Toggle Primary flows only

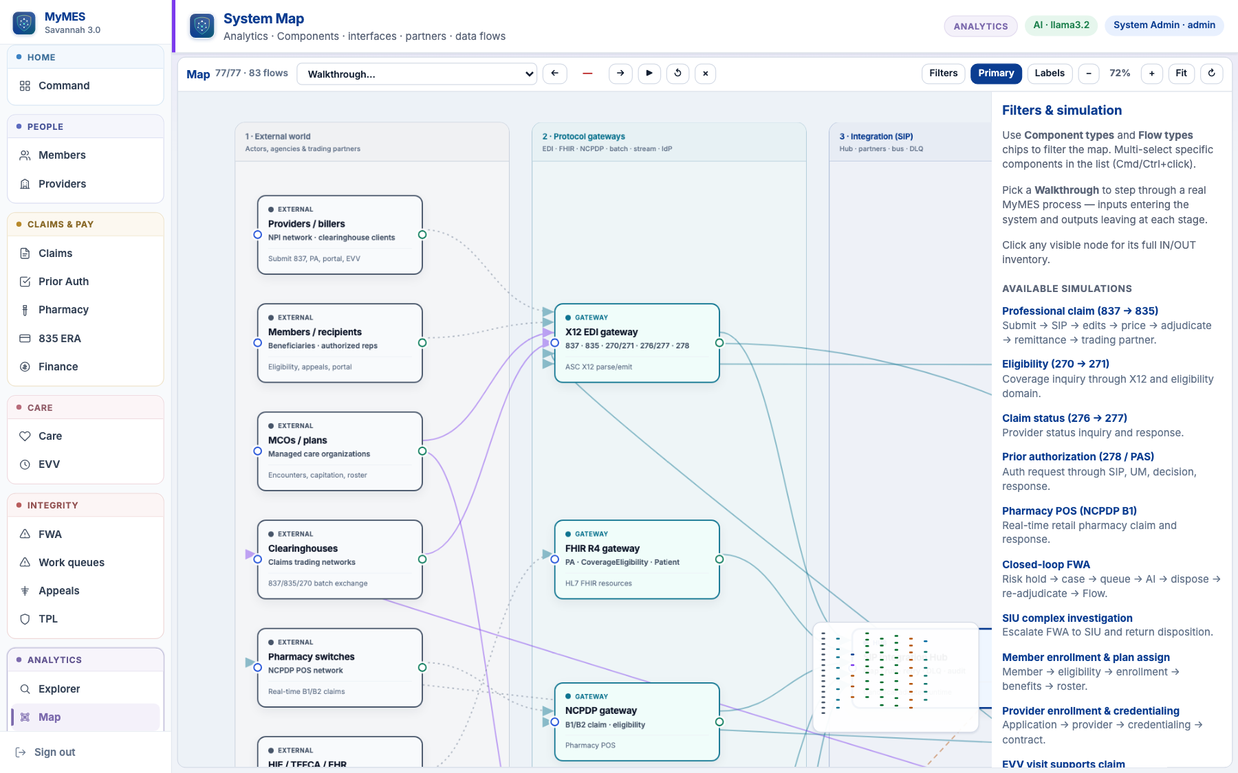pyautogui.click(x=996, y=74)
